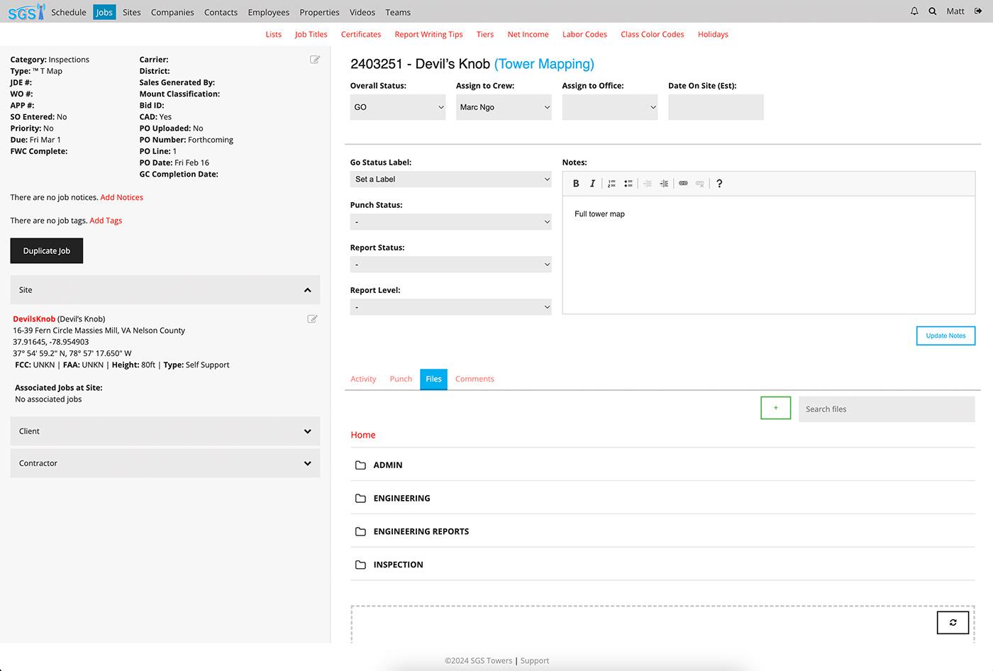993x671 pixels.
Task: Insert numbered list in Notes
Action: [611, 184]
